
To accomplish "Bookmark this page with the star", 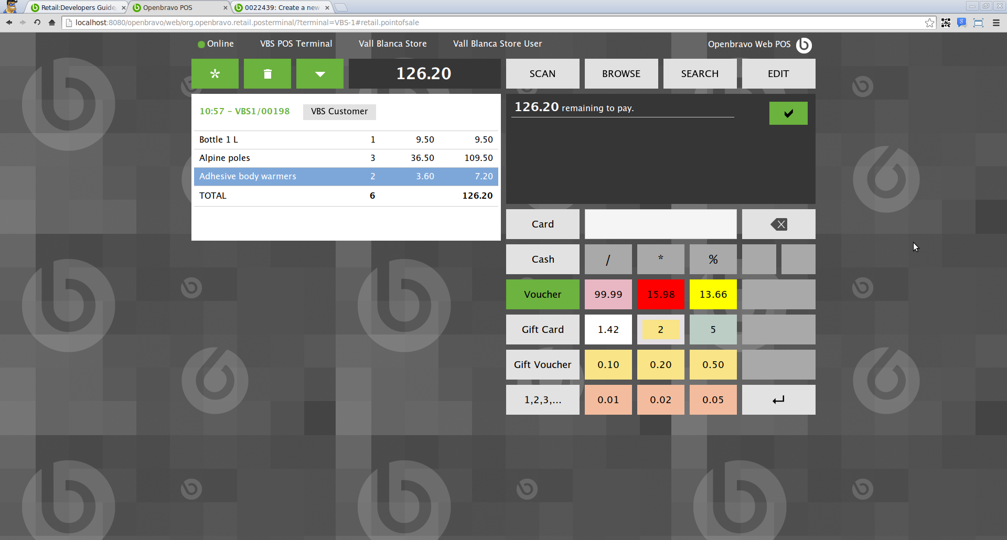I will tap(930, 23).
